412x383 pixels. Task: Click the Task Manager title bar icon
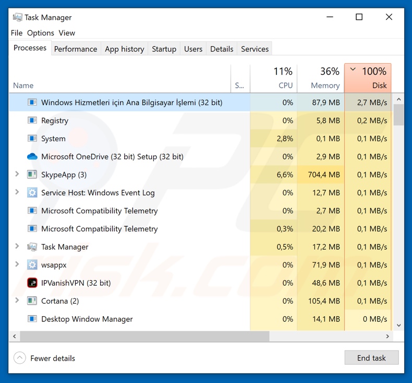point(18,17)
